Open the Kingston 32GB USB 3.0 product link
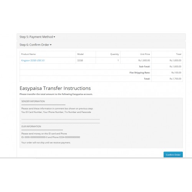The image size is (192, 192). (x=33, y=60)
